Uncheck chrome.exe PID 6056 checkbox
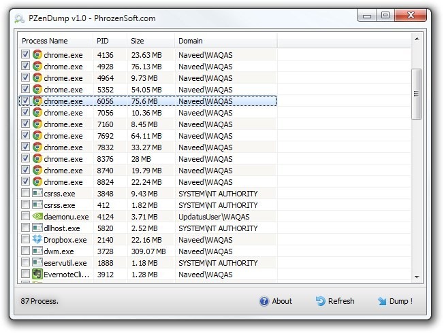This screenshot has width=444, height=333. click(25, 101)
